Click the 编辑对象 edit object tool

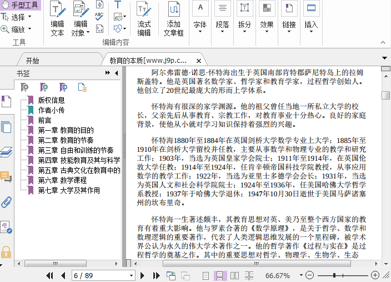[x=81, y=19]
